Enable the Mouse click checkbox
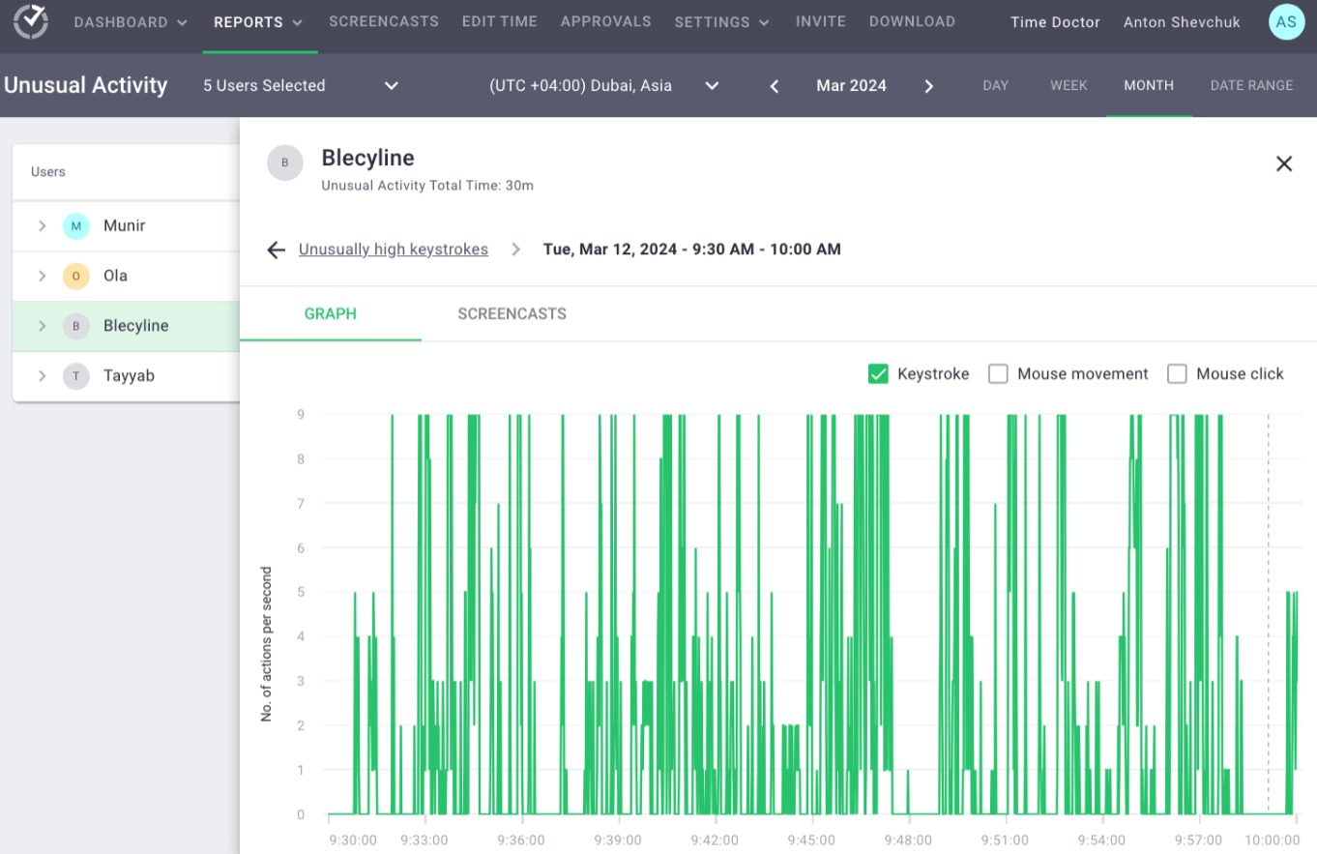 tap(1177, 373)
